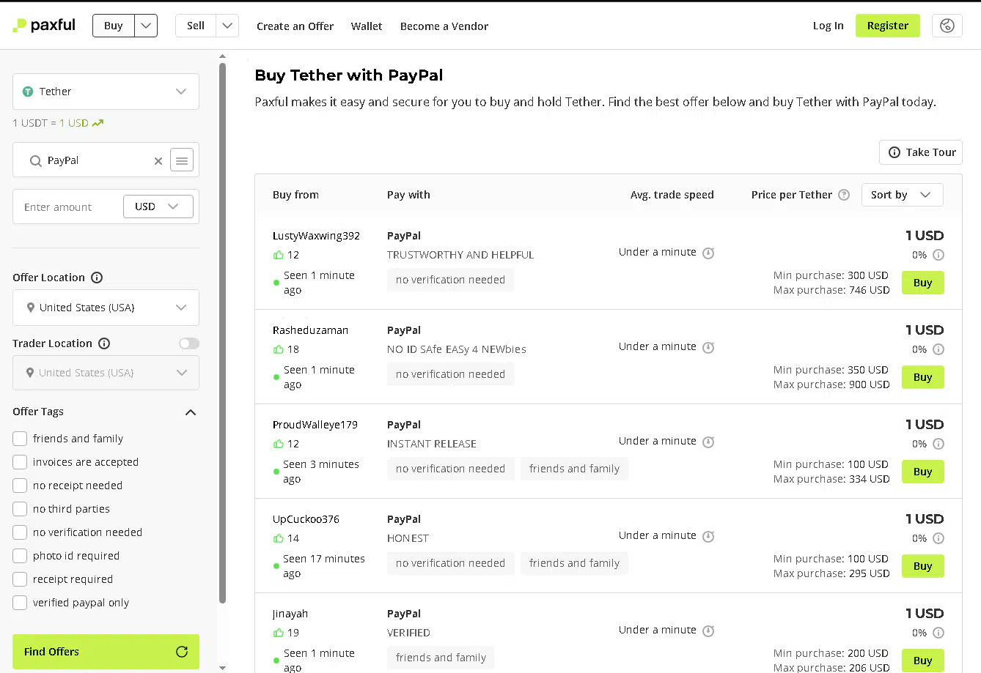Show Offer Location info tooltip

pos(97,278)
